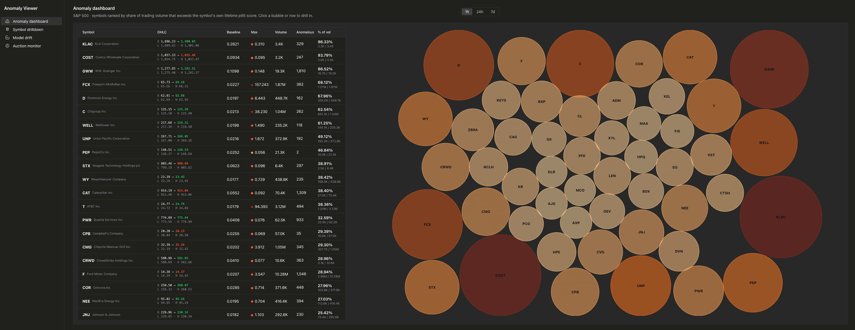Select the WELL Welltower row
Image resolution: width=855 pixels, height=330 pixels.
(212, 125)
